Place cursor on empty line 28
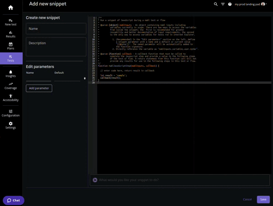The height and width of the screenshot is (206, 273). tap(184, 83)
